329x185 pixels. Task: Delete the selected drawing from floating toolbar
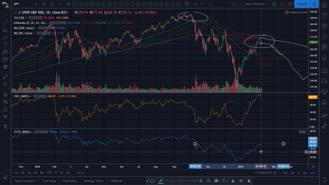pyautogui.click(x=249, y=181)
